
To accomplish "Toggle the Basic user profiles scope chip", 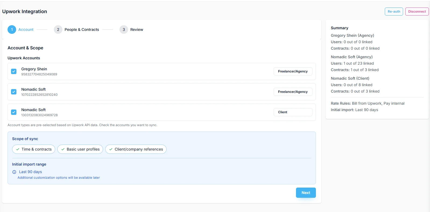I will pyautogui.click(x=80, y=149).
